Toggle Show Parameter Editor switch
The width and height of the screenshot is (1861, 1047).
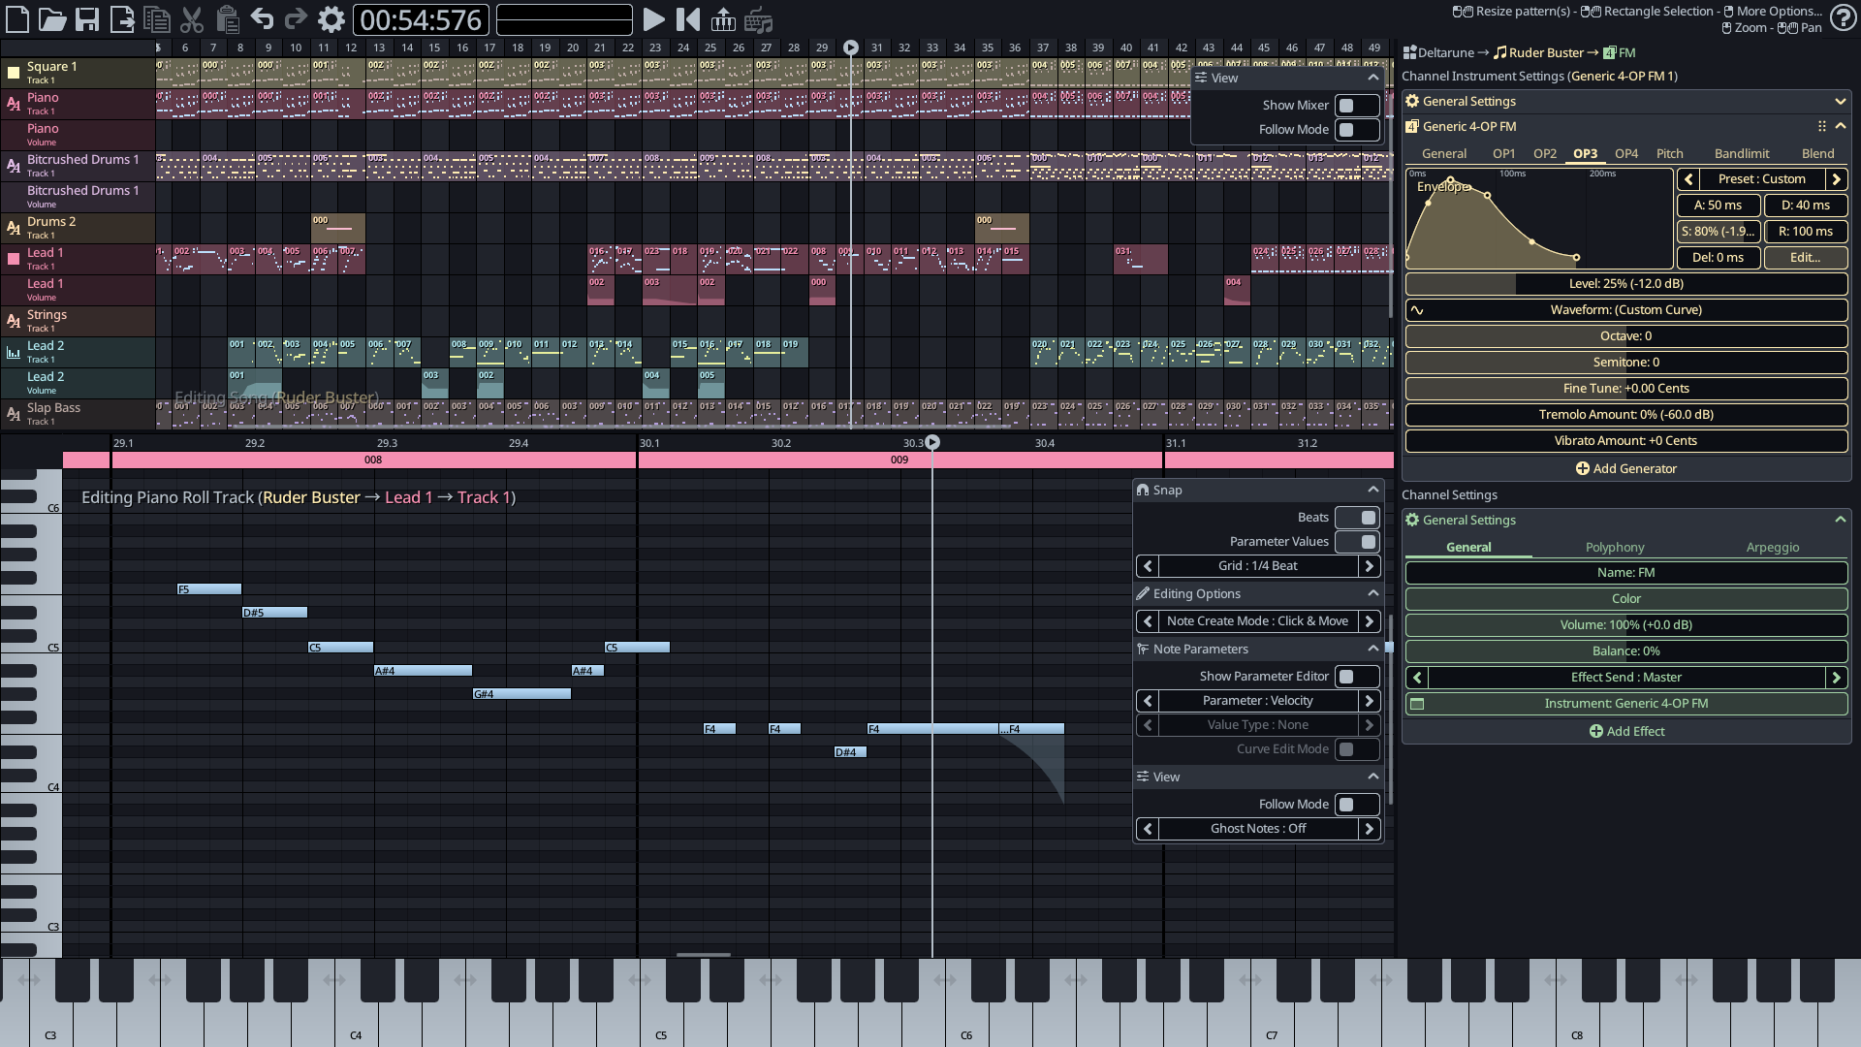coord(1356,676)
